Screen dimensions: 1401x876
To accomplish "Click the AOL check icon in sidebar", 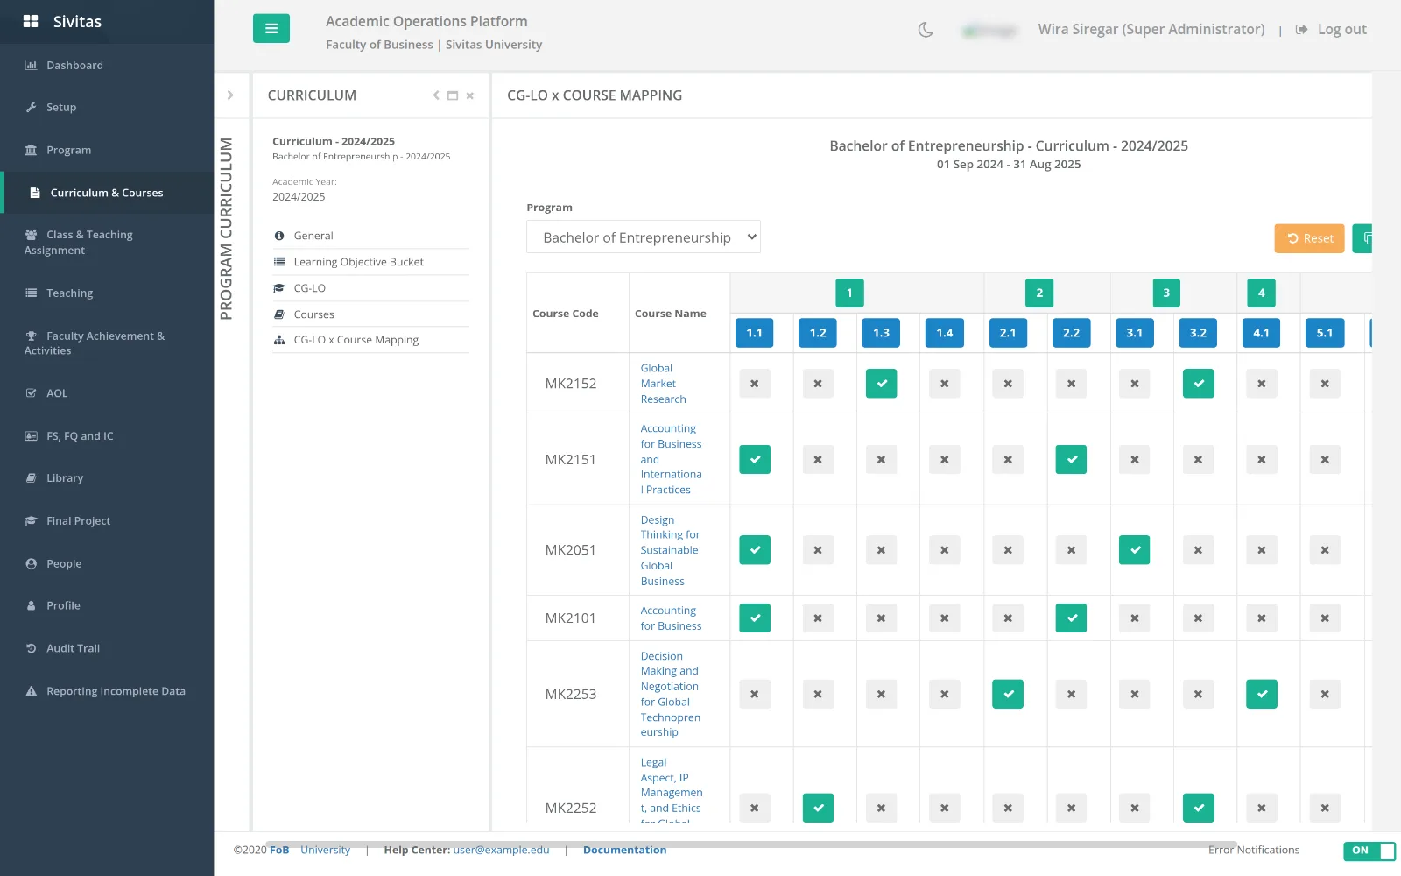I will [31, 393].
